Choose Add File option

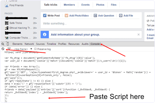128,16
